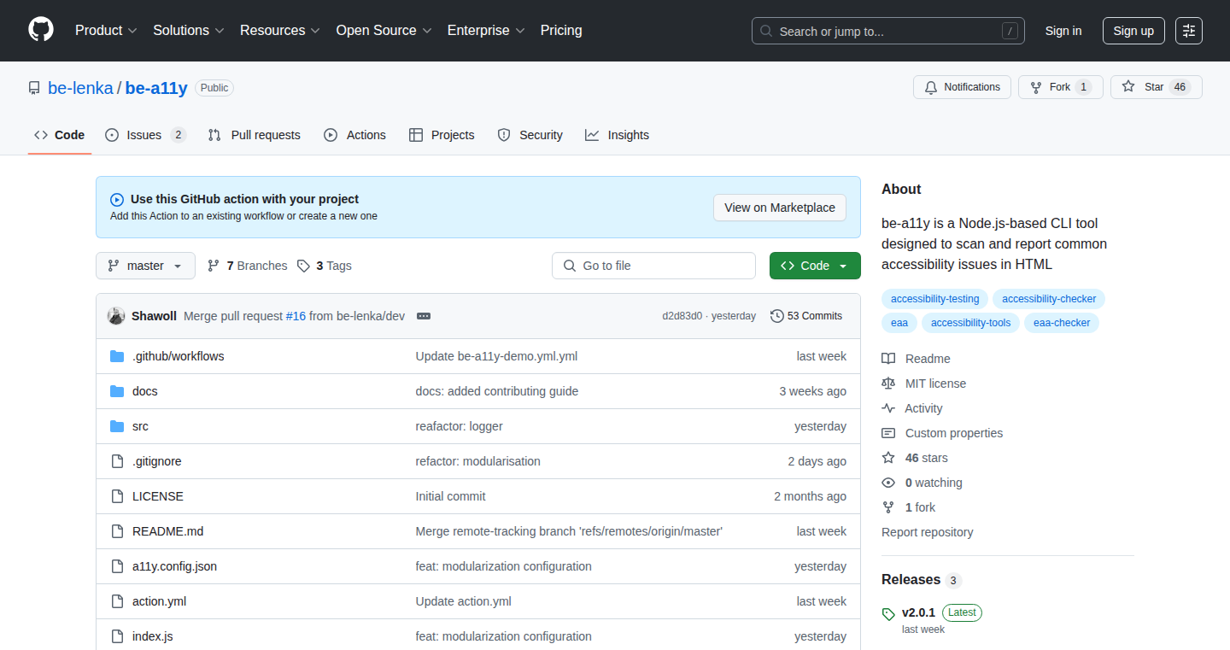Open the Pricing link
Screen dimensions: 1230x650
click(561, 31)
